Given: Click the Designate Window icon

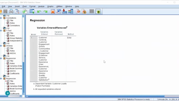Looking at the screenshot, I should pyautogui.click(x=98, y=11).
